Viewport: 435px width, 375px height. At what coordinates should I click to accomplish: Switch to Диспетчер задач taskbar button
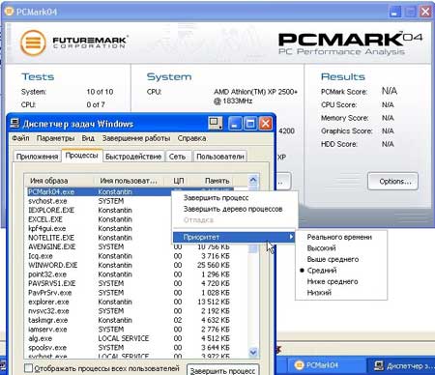[401, 365]
